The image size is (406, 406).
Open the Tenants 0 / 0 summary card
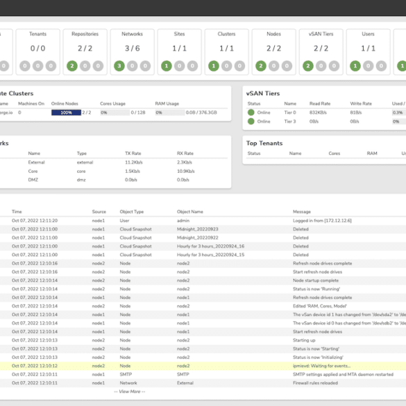(x=37, y=52)
